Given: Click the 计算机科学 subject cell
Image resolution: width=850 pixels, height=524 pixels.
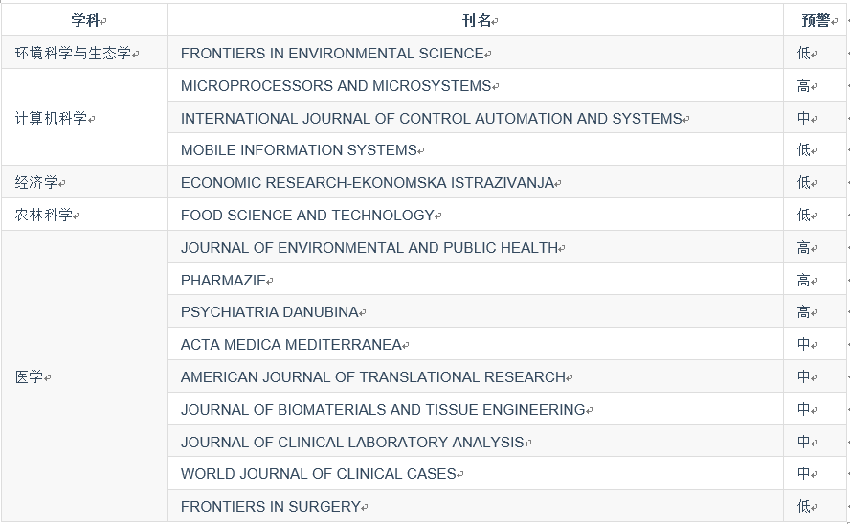Looking at the screenshot, I should (84, 117).
